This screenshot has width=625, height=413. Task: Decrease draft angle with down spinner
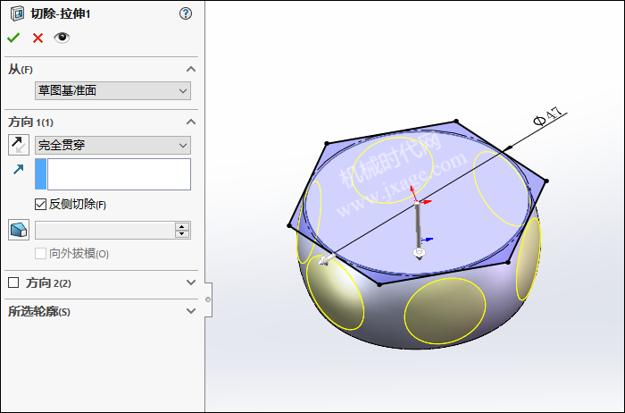coord(182,234)
